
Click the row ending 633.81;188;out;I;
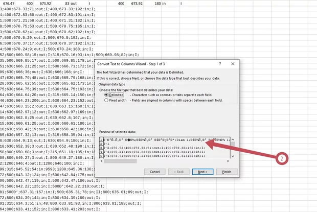71,203
